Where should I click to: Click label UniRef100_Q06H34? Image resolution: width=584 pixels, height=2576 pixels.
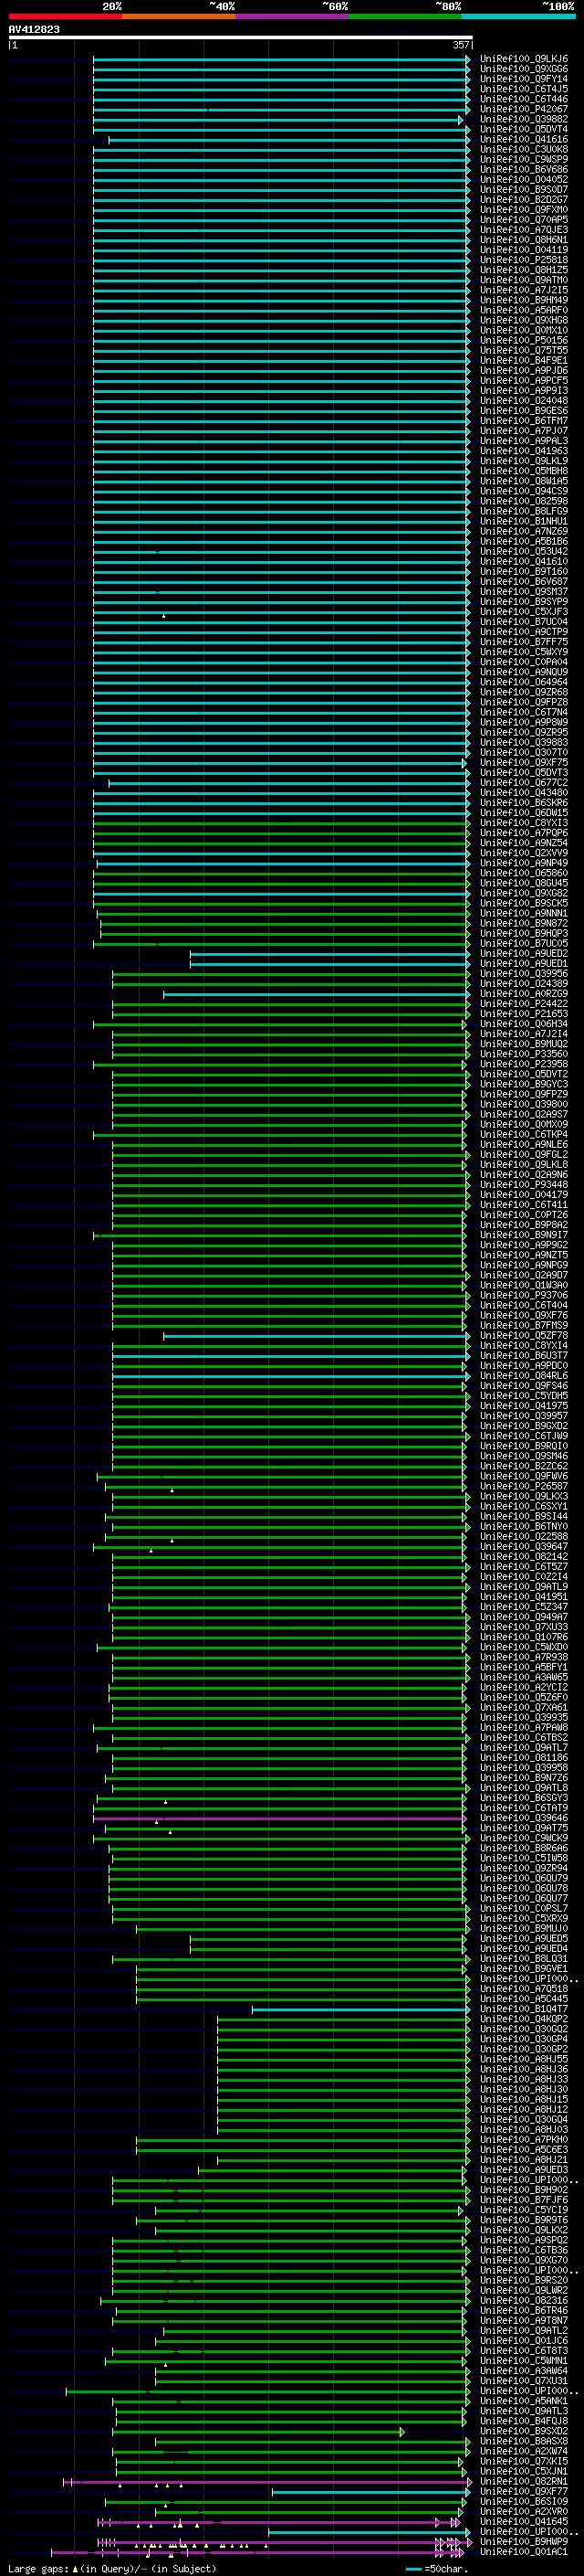(524, 1024)
